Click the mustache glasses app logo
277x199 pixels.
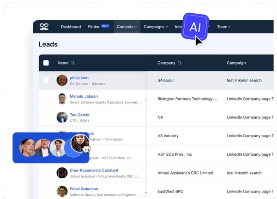coord(44,27)
